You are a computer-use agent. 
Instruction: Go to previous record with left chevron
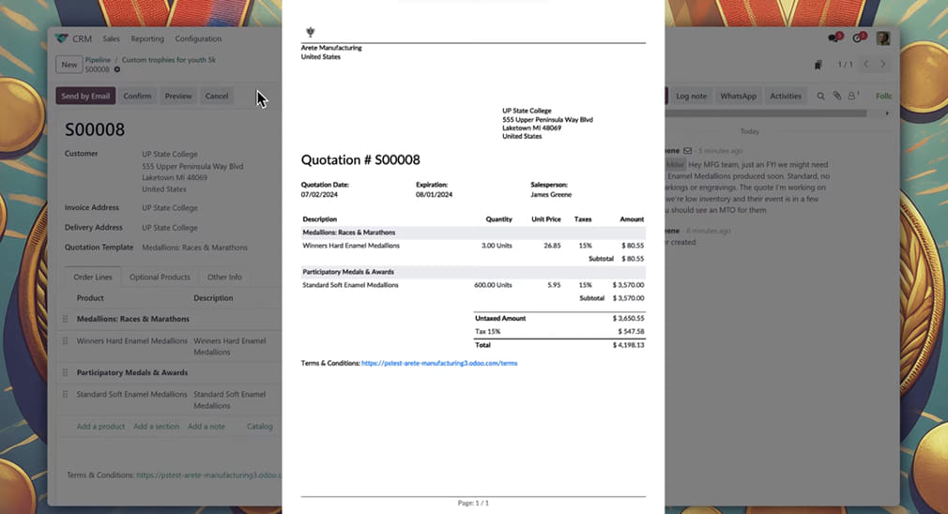point(865,65)
